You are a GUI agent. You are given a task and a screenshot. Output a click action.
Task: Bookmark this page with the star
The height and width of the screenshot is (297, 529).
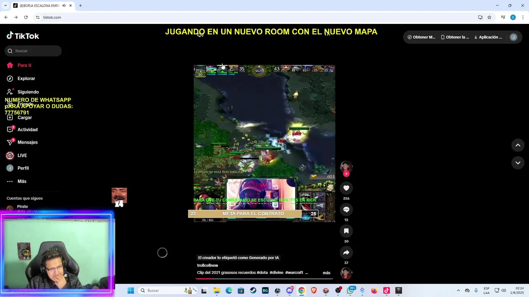[489, 17]
